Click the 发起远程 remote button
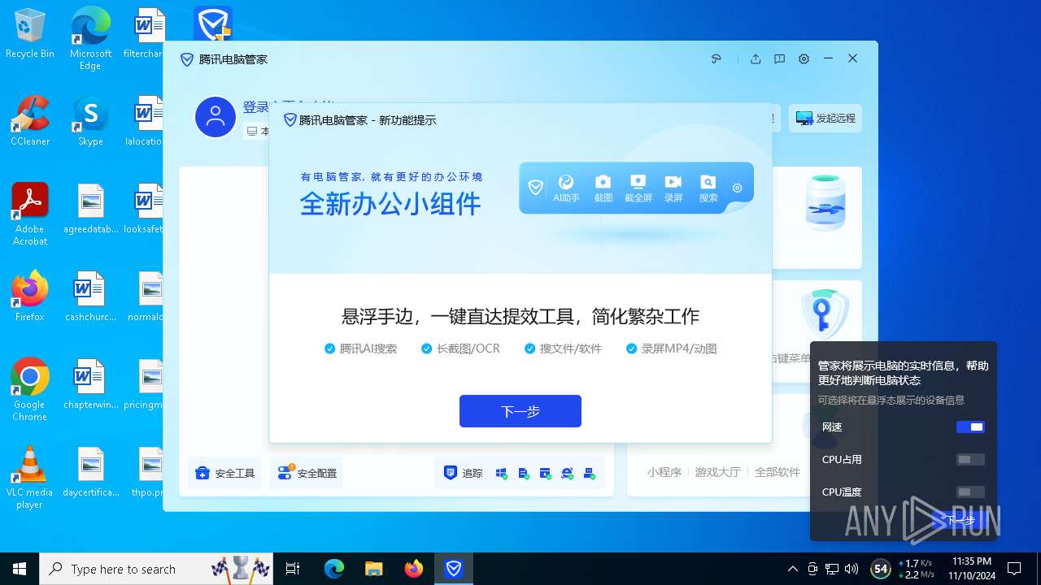This screenshot has width=1041, height=585. point(825,118)
